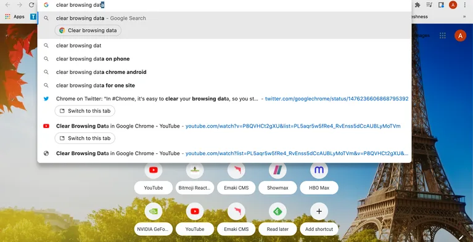Reload the page with the refresh icon
The height and width of the screenshot is (242, 473).
[31, 5]
